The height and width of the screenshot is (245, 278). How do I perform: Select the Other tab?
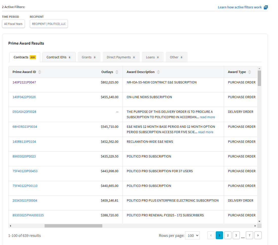click(176, 57)
